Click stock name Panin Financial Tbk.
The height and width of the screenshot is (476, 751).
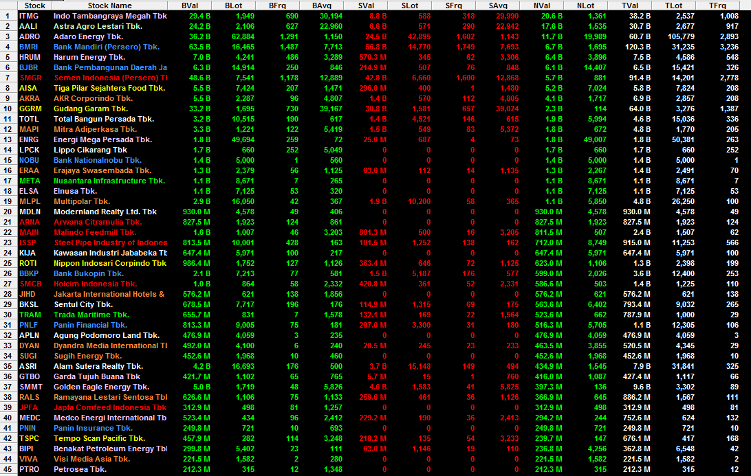point(90,325)
